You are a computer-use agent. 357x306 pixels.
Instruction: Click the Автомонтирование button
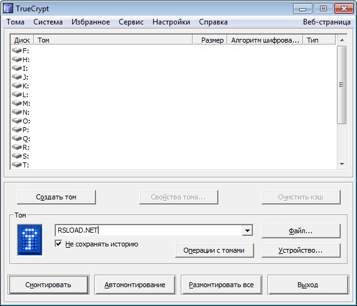pyautogui.click(x=135, y=285)
